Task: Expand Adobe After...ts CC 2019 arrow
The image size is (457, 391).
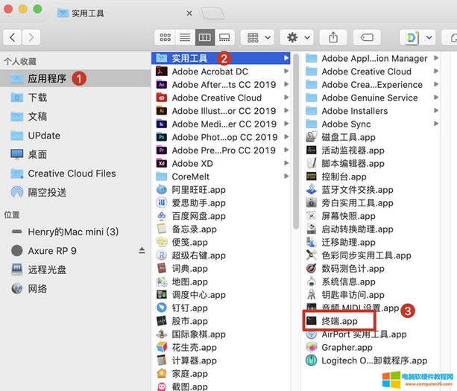Action: click(286, 84)
